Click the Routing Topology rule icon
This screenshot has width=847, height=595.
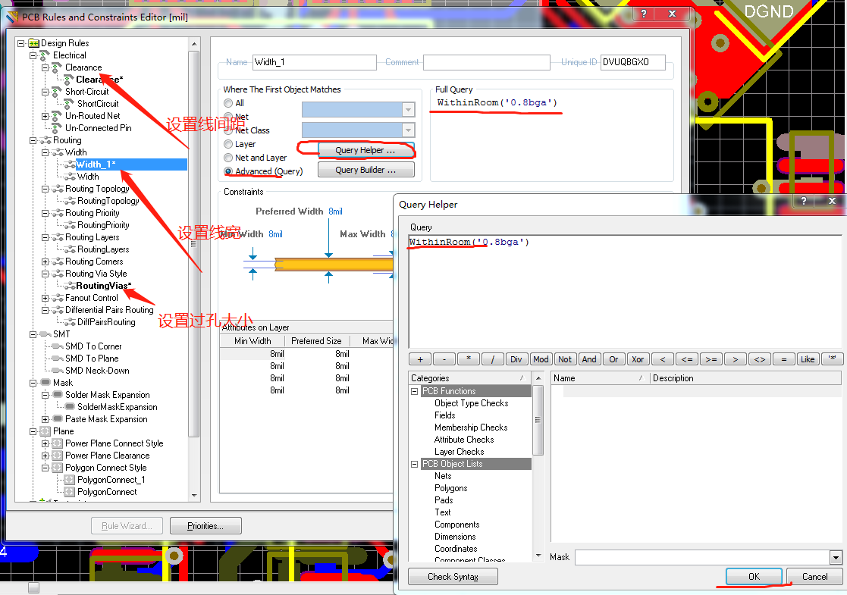pos(58,189)
